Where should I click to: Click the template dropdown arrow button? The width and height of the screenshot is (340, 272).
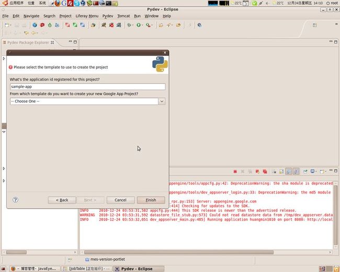pos(162,101)
